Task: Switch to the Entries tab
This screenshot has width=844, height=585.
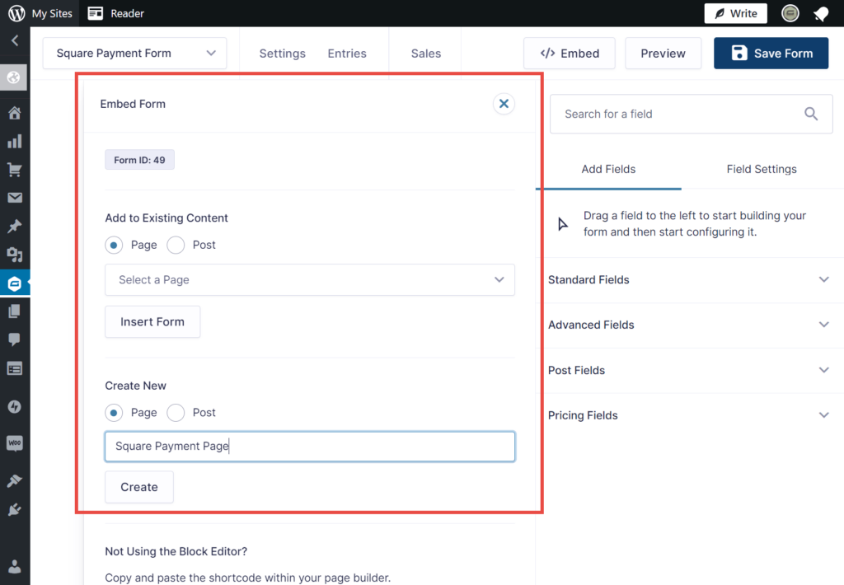Action: (x=347, y=53)
